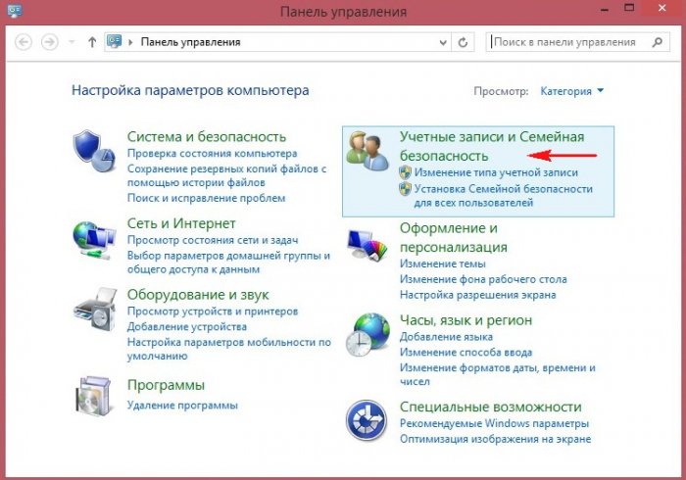Click Настройка разрешения экрана link
Image resolution: width=686 pixels, height=480 pixels.
click(x=477, y=294)
